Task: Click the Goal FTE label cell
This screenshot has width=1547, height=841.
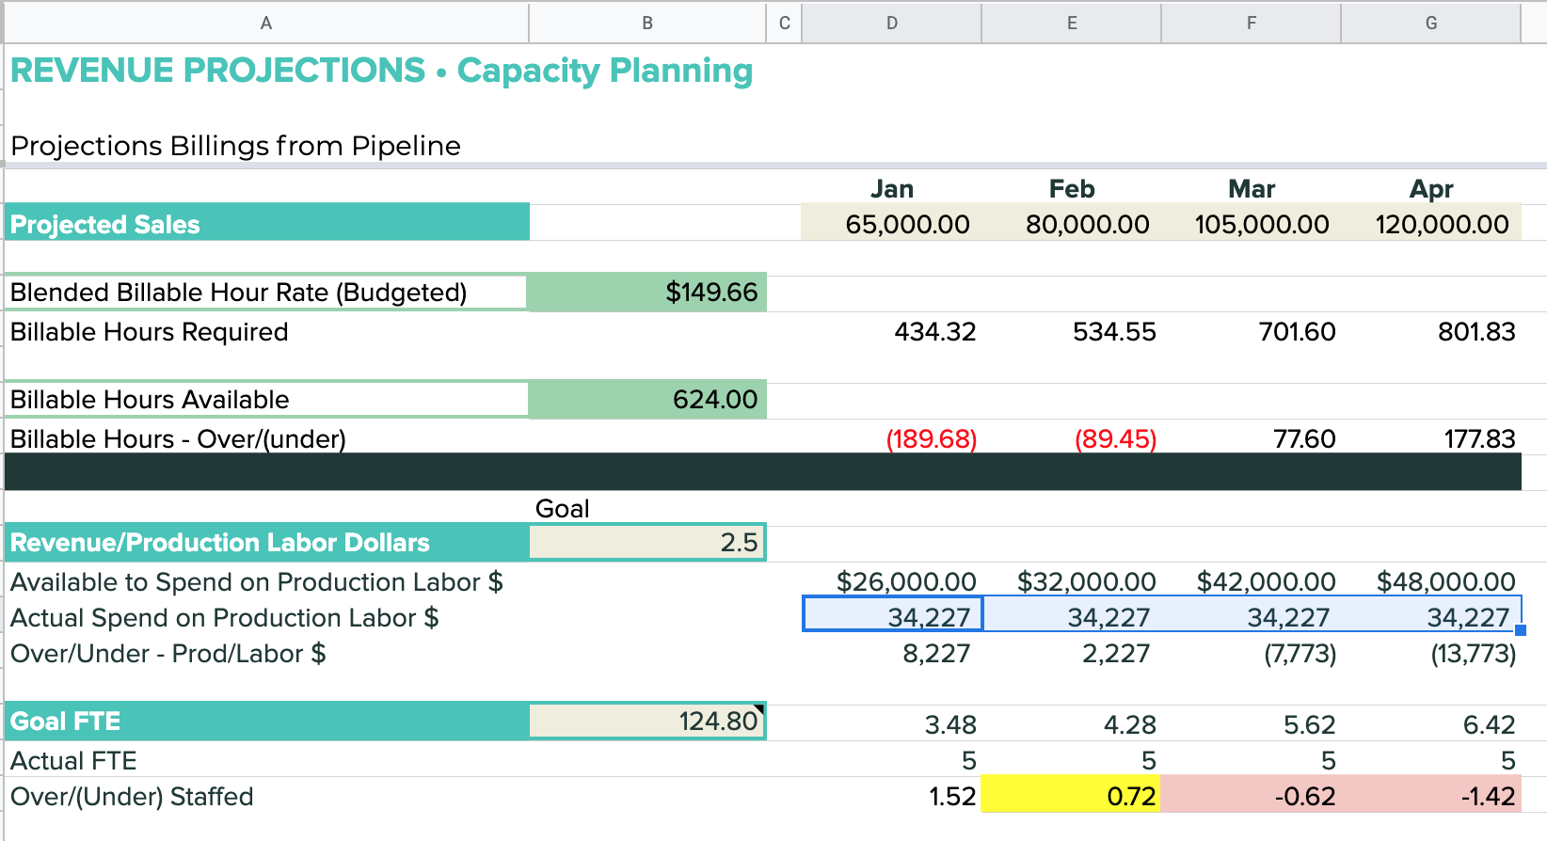Action: pyautogui.click(x=266, y=722)
